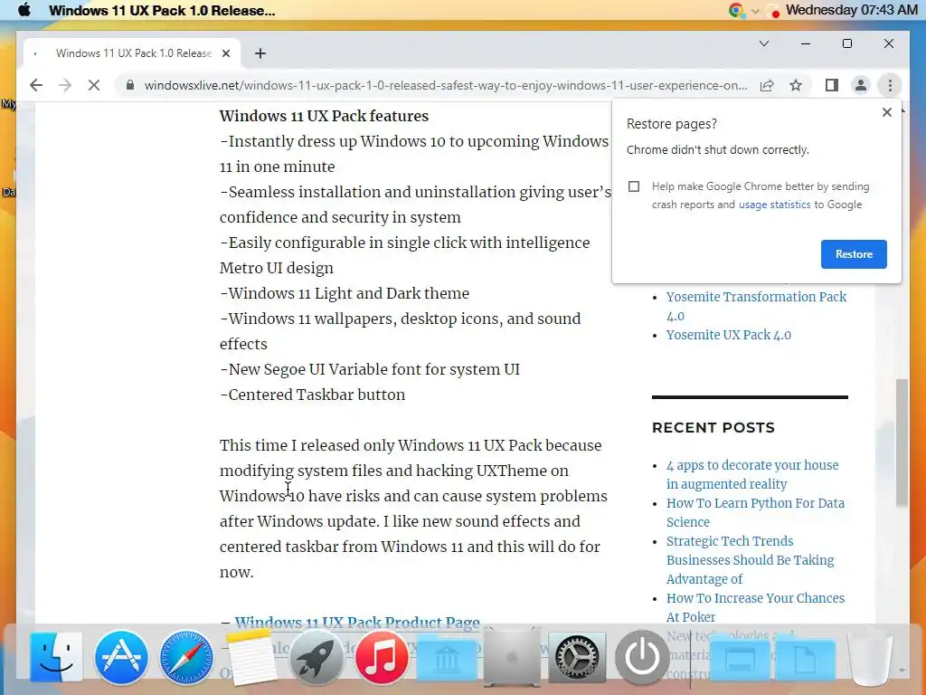Open Yosemite Transformation Pack 4.0 link
Screen dimensions: 926x695
point(756,306)
